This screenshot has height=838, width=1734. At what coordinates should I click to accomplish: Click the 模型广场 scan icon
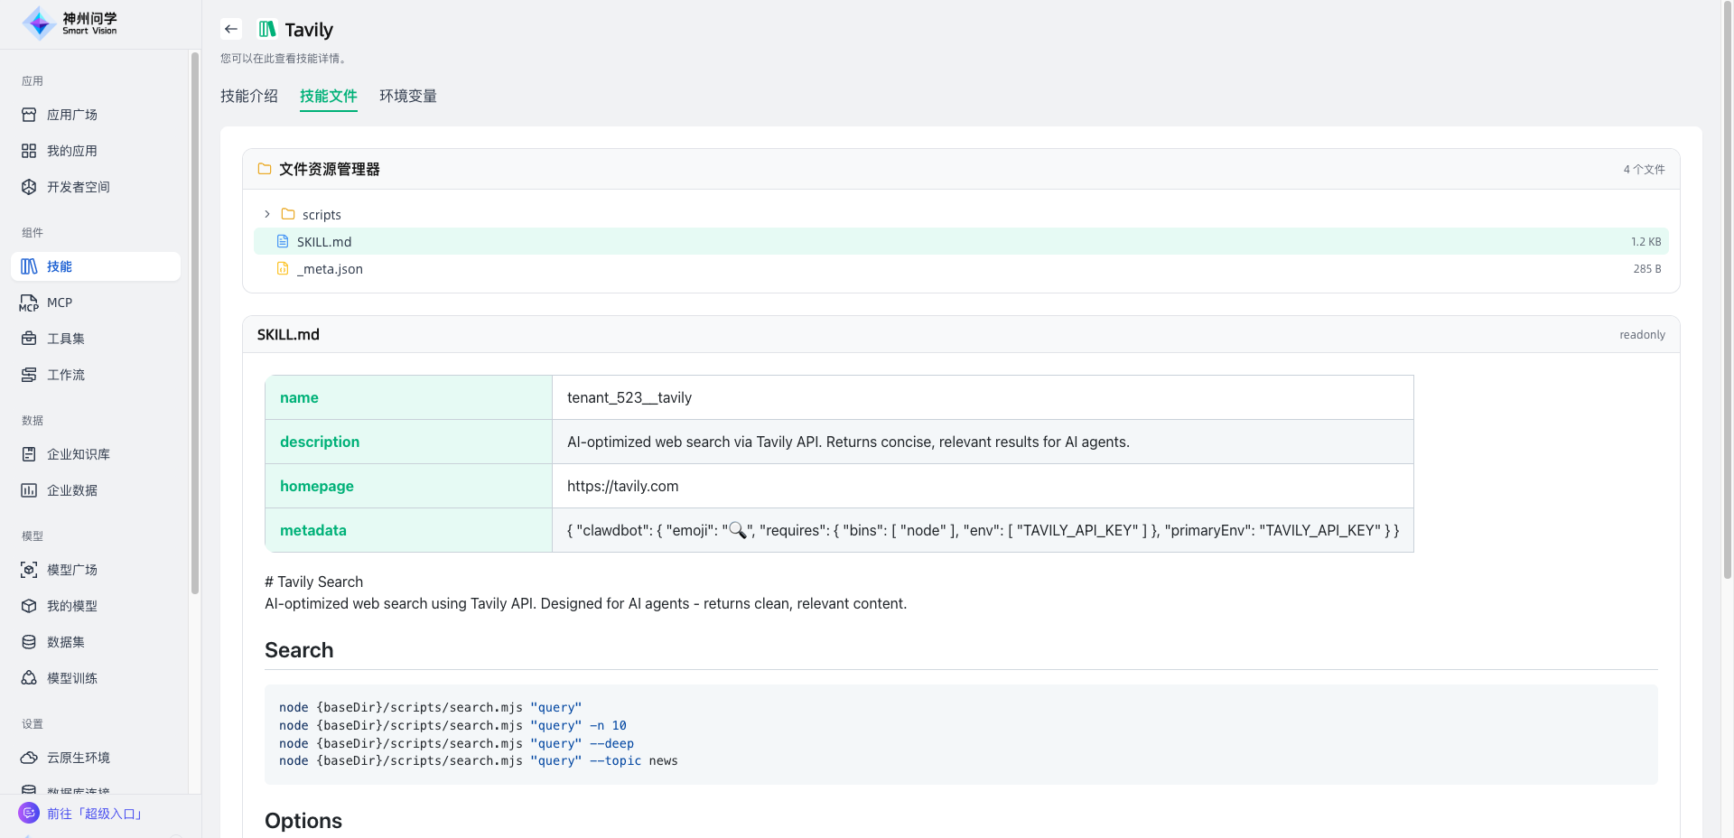[29, 570]
